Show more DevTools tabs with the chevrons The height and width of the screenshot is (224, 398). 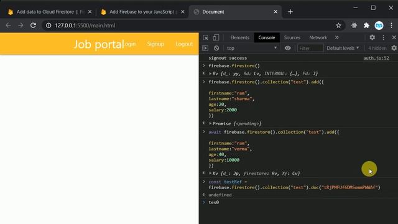click(337, 37)
